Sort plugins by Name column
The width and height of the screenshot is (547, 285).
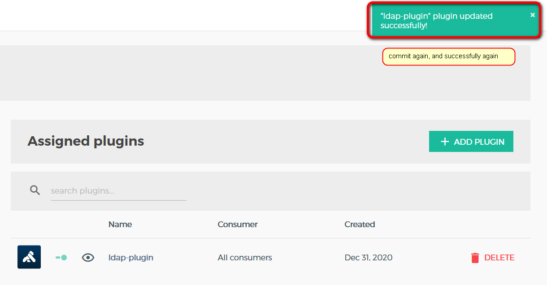[120, 225]
